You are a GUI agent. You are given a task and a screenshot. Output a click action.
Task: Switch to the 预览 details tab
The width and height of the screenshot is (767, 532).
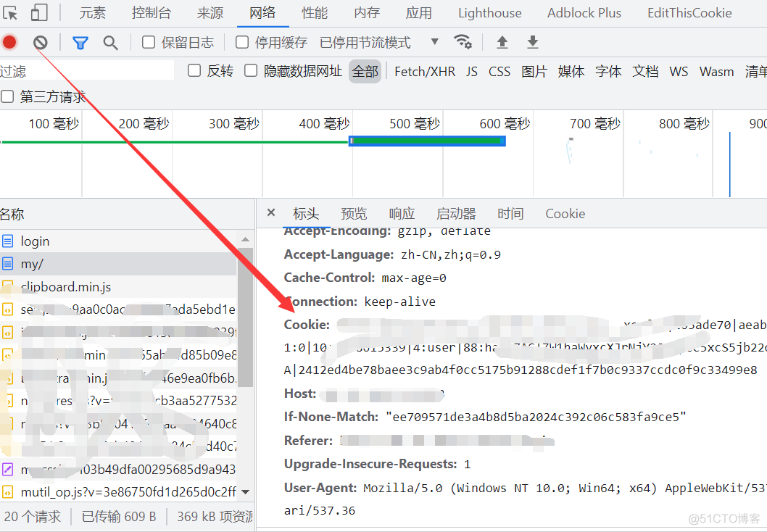click(x=354, y=214)
